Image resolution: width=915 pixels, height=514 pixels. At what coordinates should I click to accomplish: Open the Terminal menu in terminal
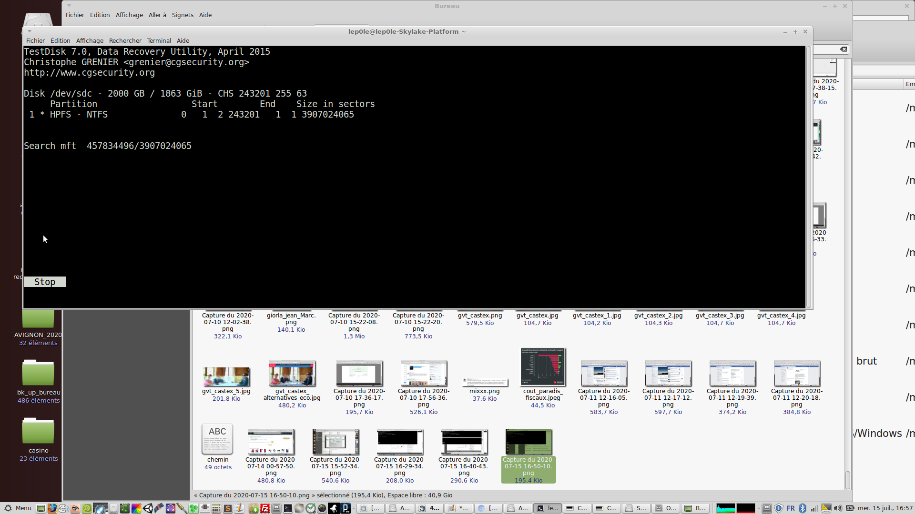tap(159, 40)
